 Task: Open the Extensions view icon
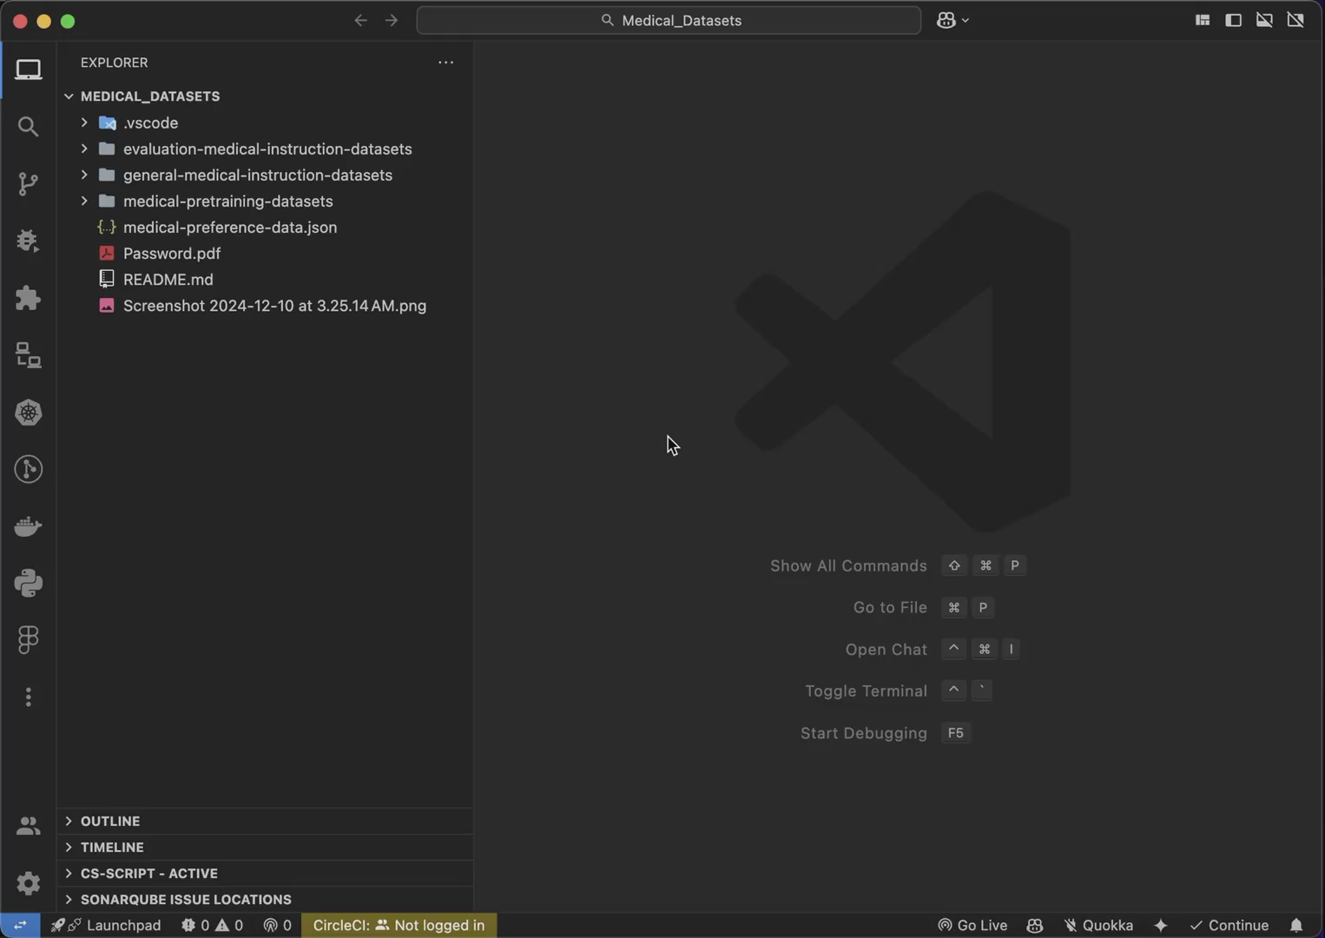click(x=28, y=298)
